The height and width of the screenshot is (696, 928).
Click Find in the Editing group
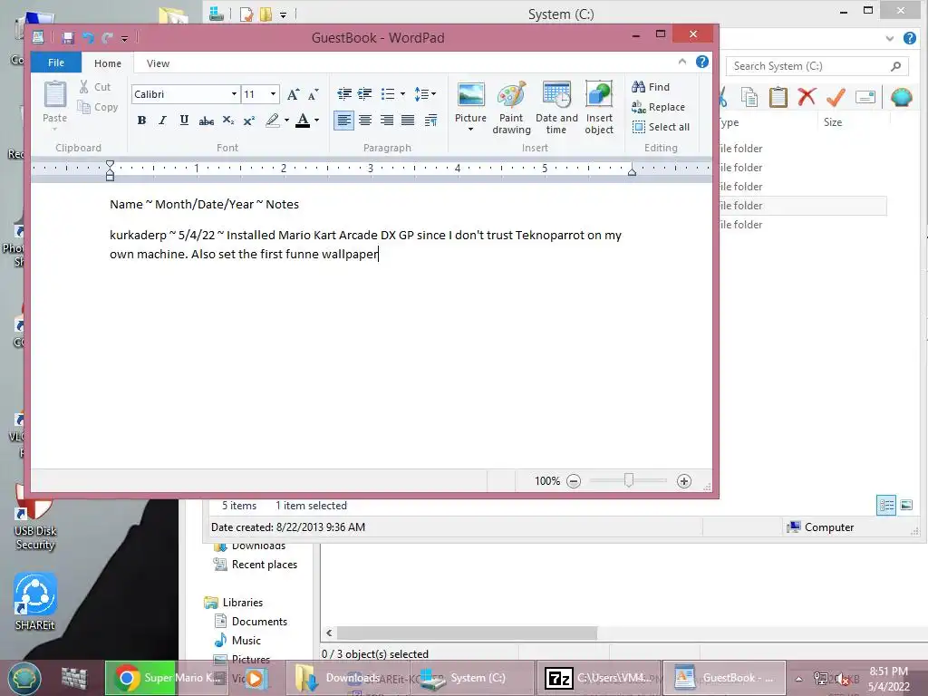[651, 87]
